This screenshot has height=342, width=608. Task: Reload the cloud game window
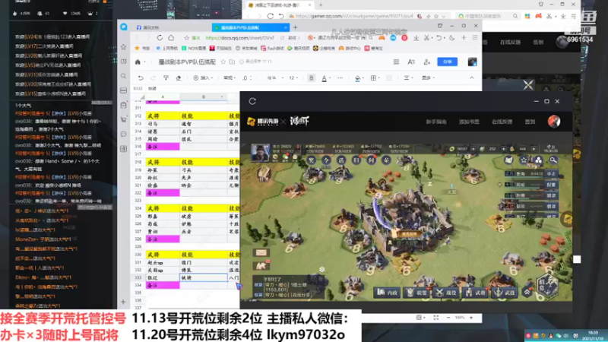252,101
